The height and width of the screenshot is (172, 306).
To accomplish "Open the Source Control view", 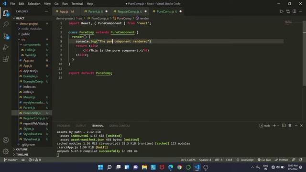I will tap(6, 36).
